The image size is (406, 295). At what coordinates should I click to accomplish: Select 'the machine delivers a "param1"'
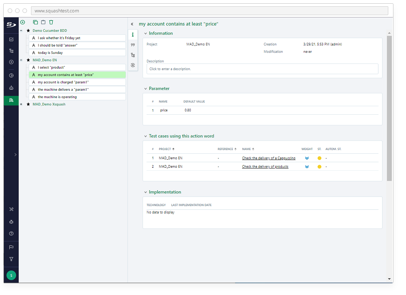[77, 90]
